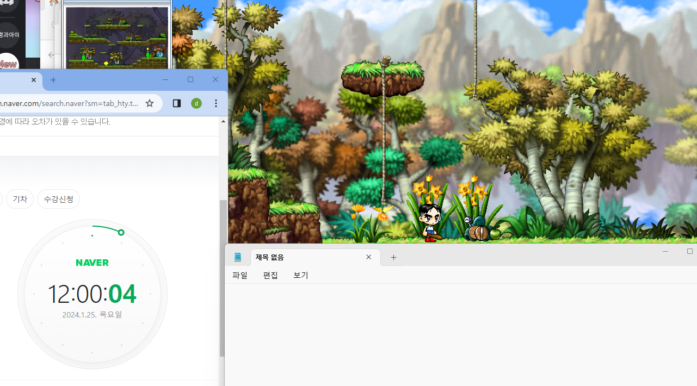This screenshot has height=386, width=697.
Task: Open Chrome's three-dot menu
Action: click(x=216, y=103)
